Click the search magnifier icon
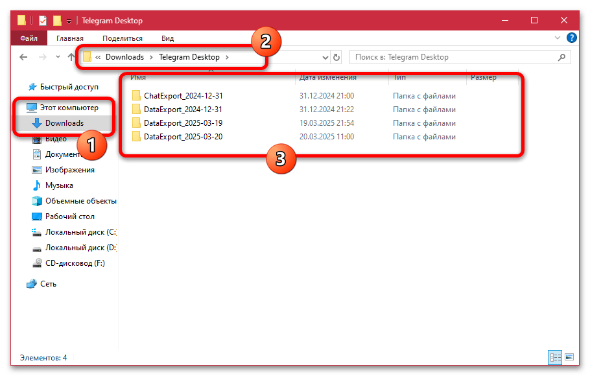Viewport: 590px width, 376px height. [561, 57]
